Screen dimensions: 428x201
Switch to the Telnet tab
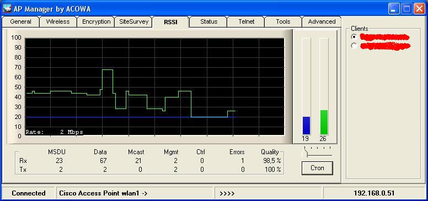(246, 21)
